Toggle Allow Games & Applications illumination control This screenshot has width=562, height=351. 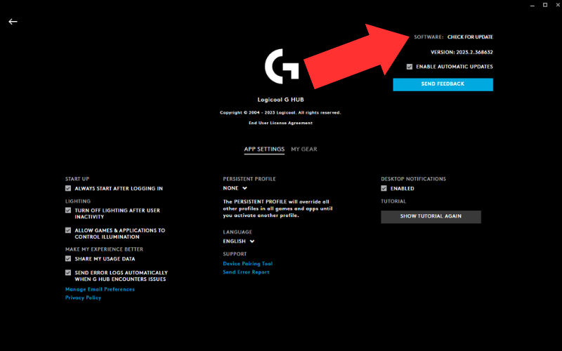tap(68, 230)
